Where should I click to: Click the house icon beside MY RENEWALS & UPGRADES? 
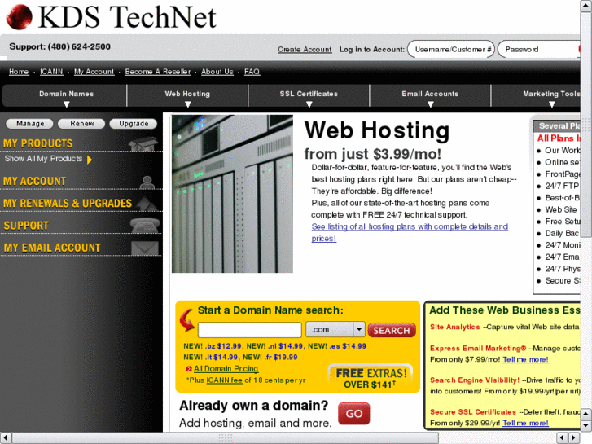tap(147, 204)
